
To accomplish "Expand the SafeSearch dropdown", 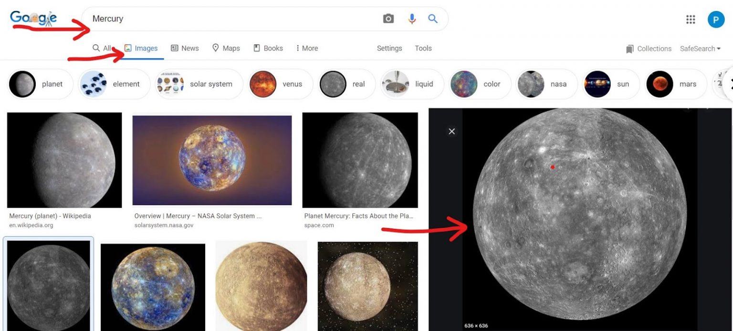I will [700, 49].
